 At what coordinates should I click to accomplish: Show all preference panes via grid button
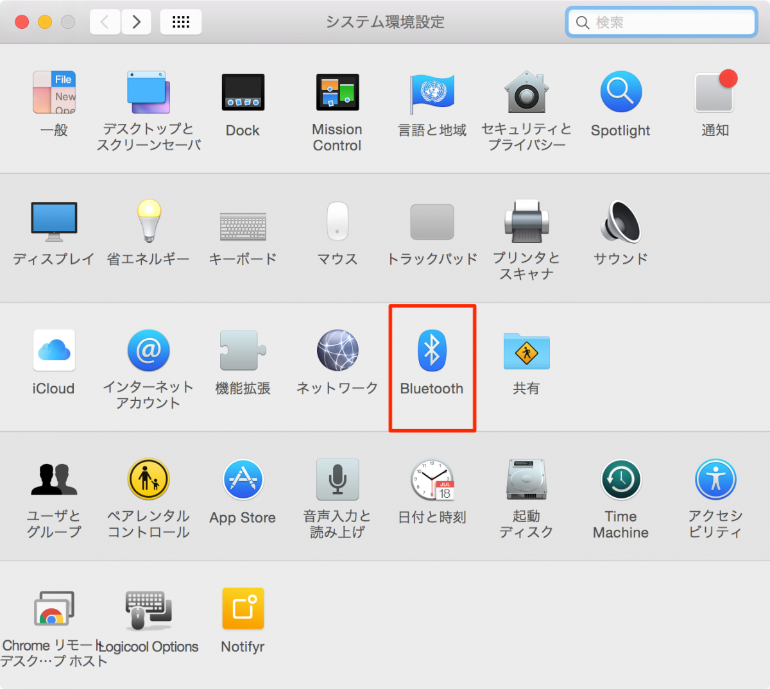pyautogui.click(x=180, y=21)
